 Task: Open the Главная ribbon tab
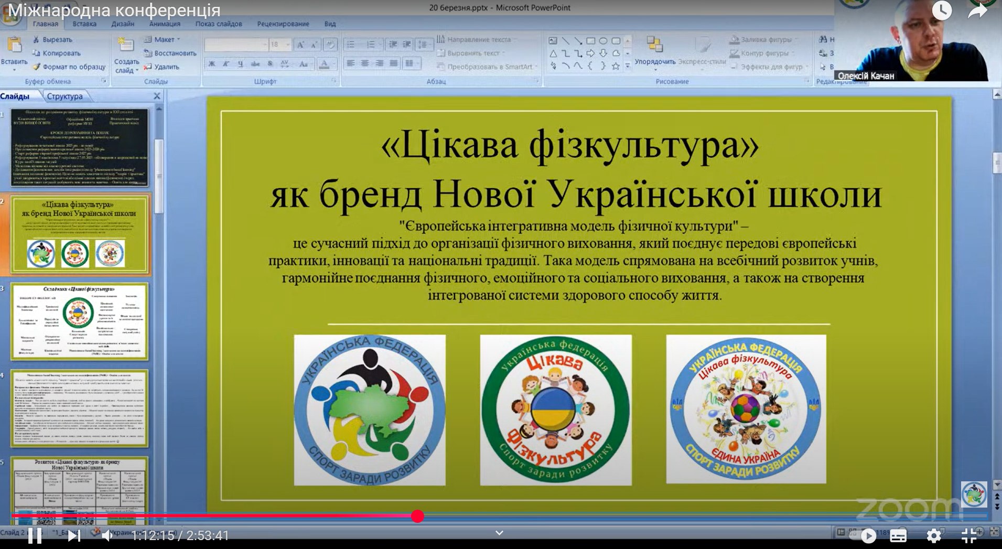[46, 24]
